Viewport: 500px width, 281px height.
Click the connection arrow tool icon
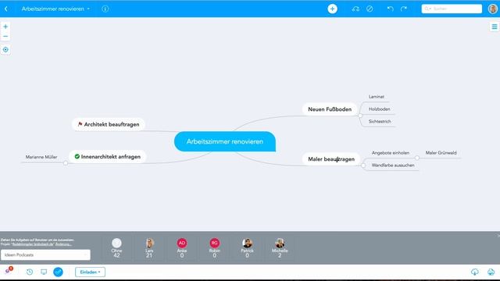point(355,9)
